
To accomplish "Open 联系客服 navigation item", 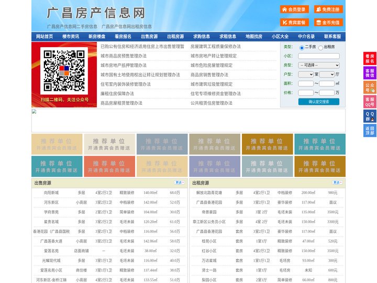I will [332, 37].
